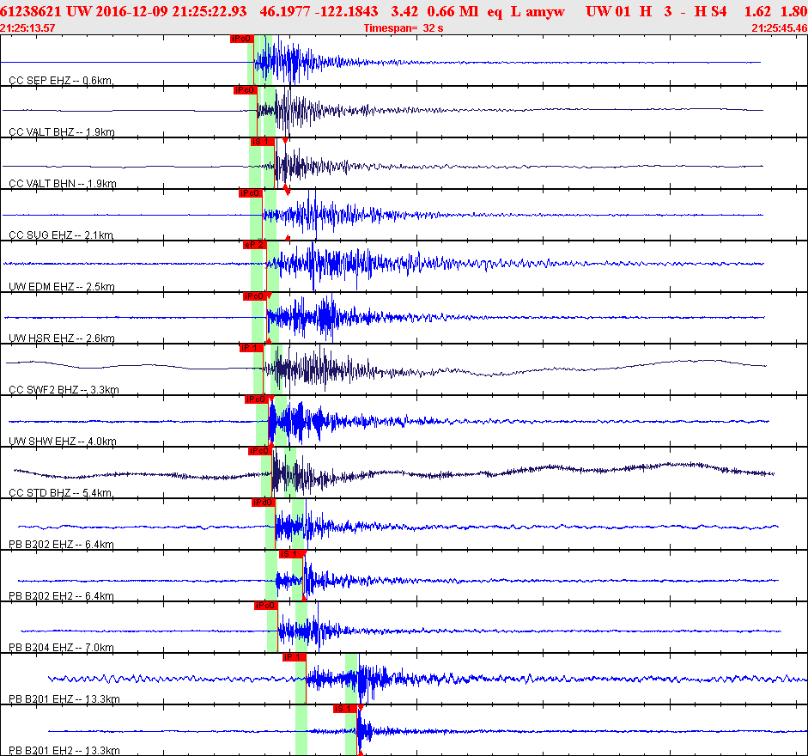Image resolution: width=808 pixels, height=756 pixels.
Task: Select the iP 1 pick flag on CC SWF2 trace
Action: tap(252, 348)
